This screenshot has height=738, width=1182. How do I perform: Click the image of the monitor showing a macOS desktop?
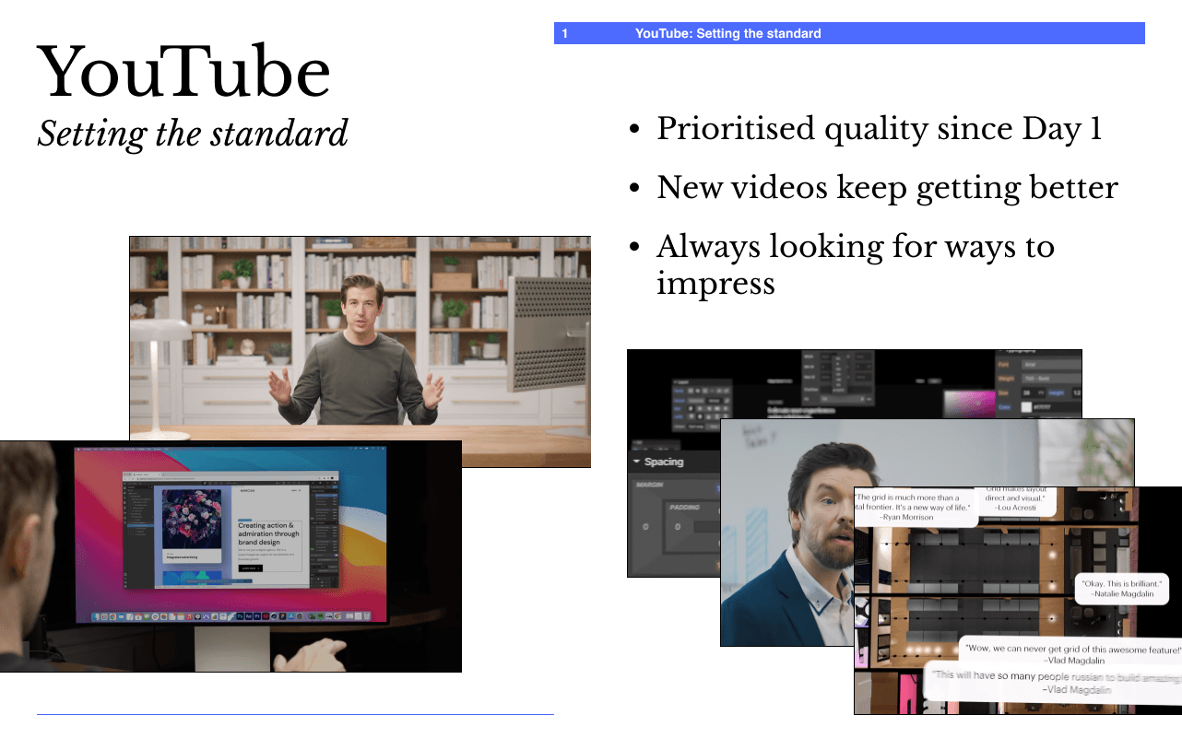coord(230,556)
